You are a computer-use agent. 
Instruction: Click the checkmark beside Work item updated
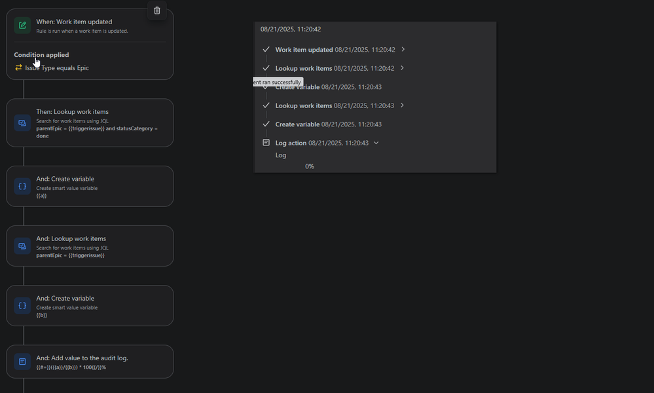[x=266, y=49]
